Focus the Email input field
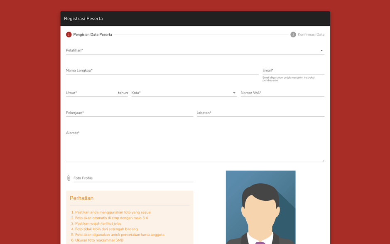The image size is (390, 244). click(293, 71)
